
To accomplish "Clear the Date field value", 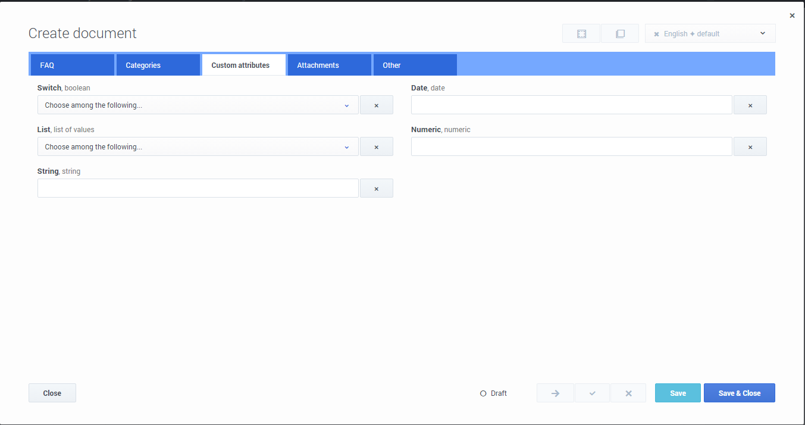I will 750,105.
